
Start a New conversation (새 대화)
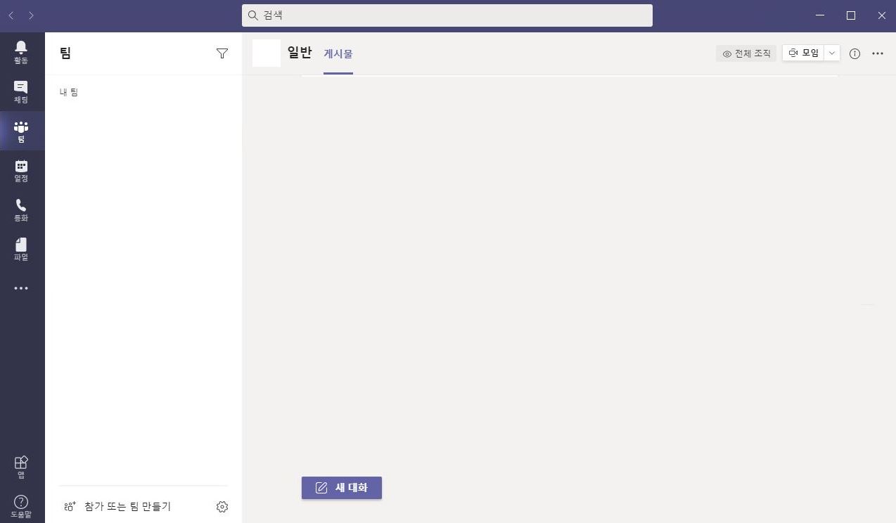(x=342, y=488)
